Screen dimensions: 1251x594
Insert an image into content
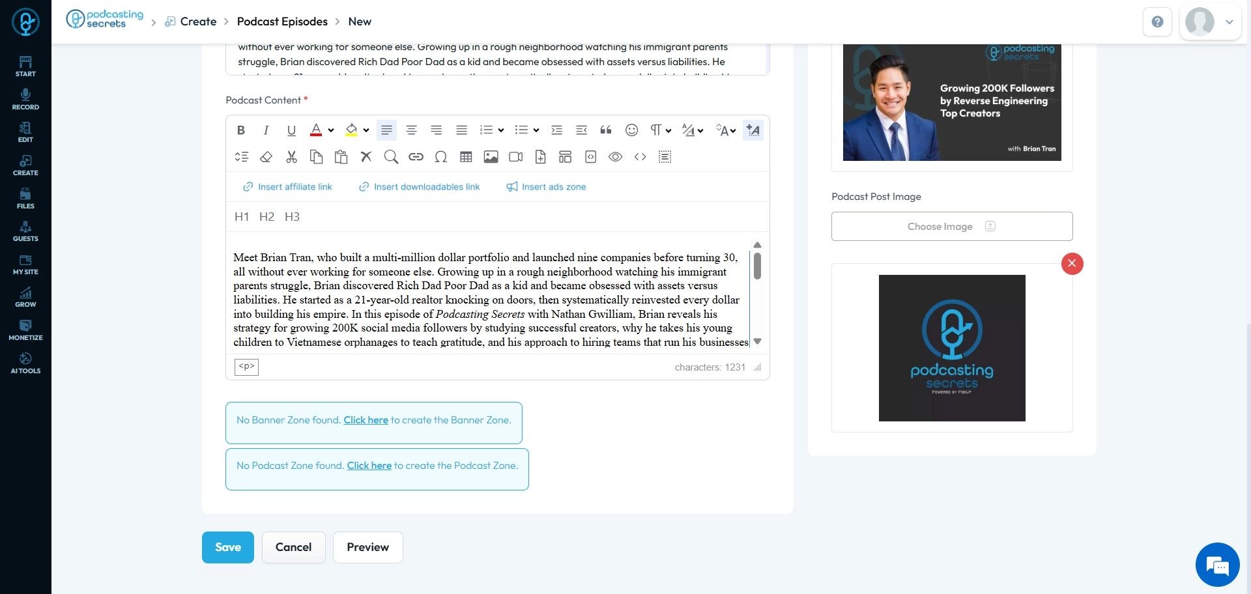pos(491,157)
